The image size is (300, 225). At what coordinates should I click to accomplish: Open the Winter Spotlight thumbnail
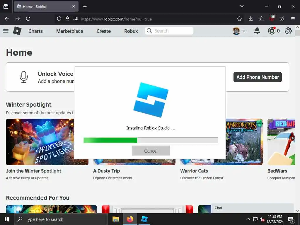pyautogui.click(x=40, y=142)
